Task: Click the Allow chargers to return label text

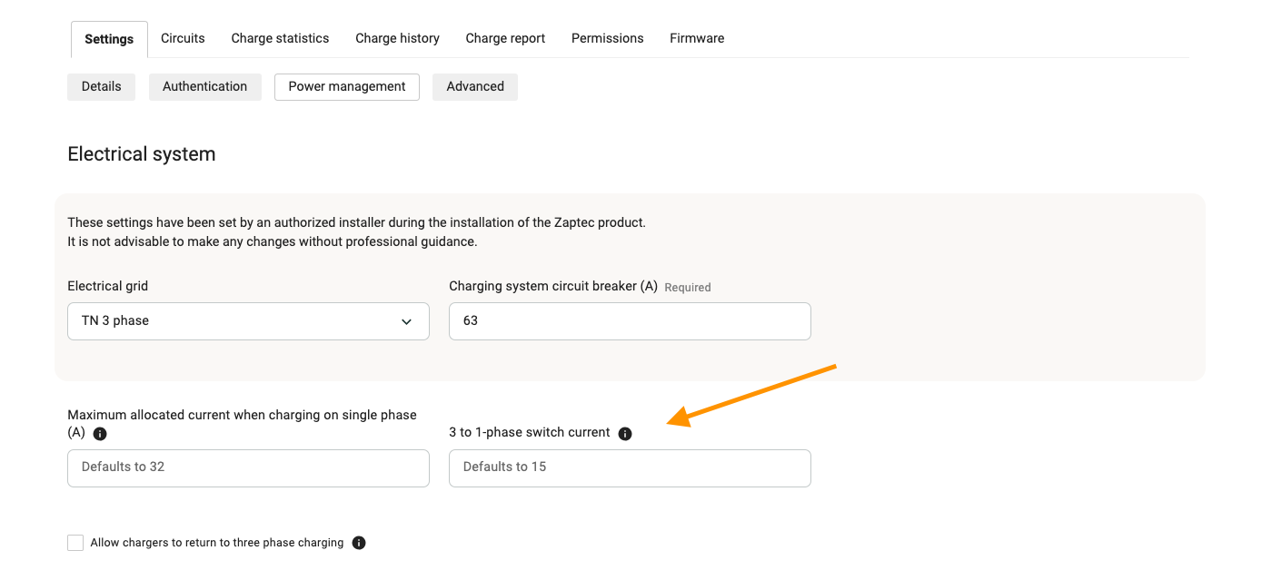Action: pyautogui.click(x=217, y=543)
